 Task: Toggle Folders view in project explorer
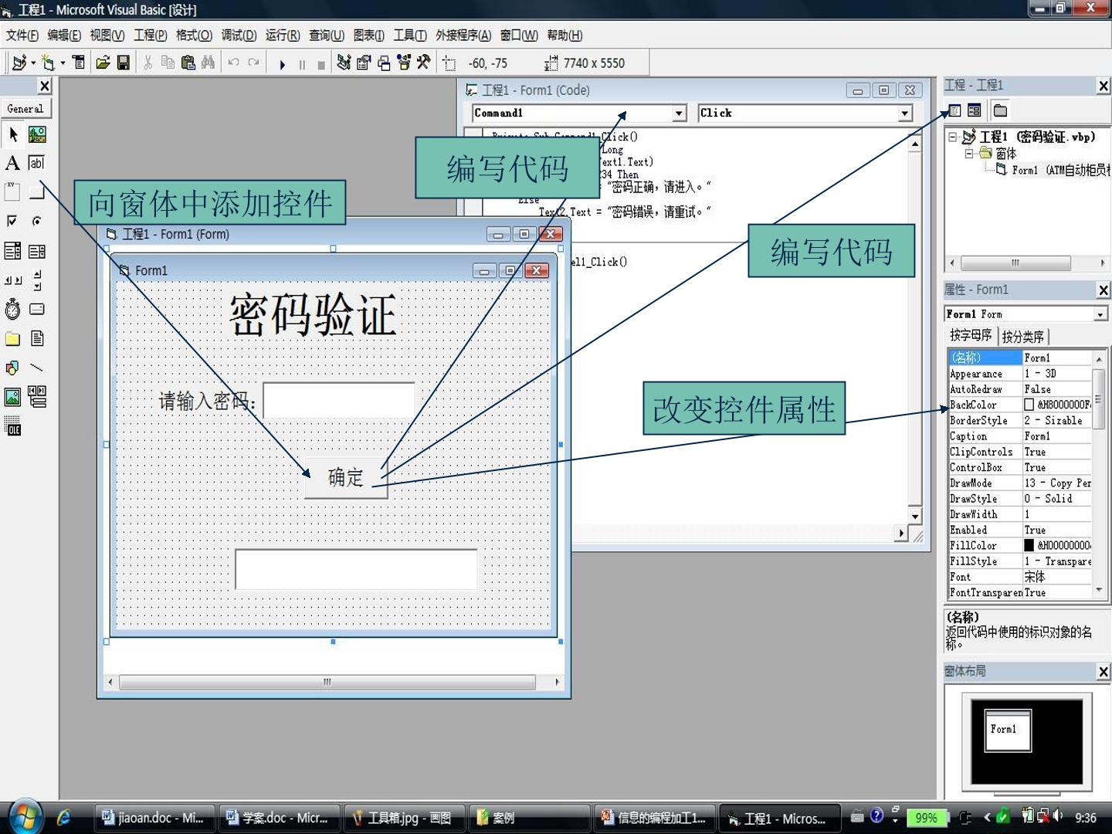click(x=1000, y=110)
